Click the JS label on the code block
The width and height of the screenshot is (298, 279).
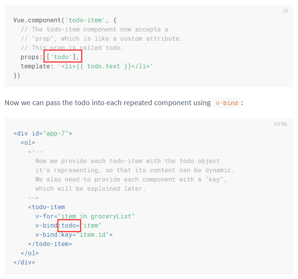tap(285, 11)
